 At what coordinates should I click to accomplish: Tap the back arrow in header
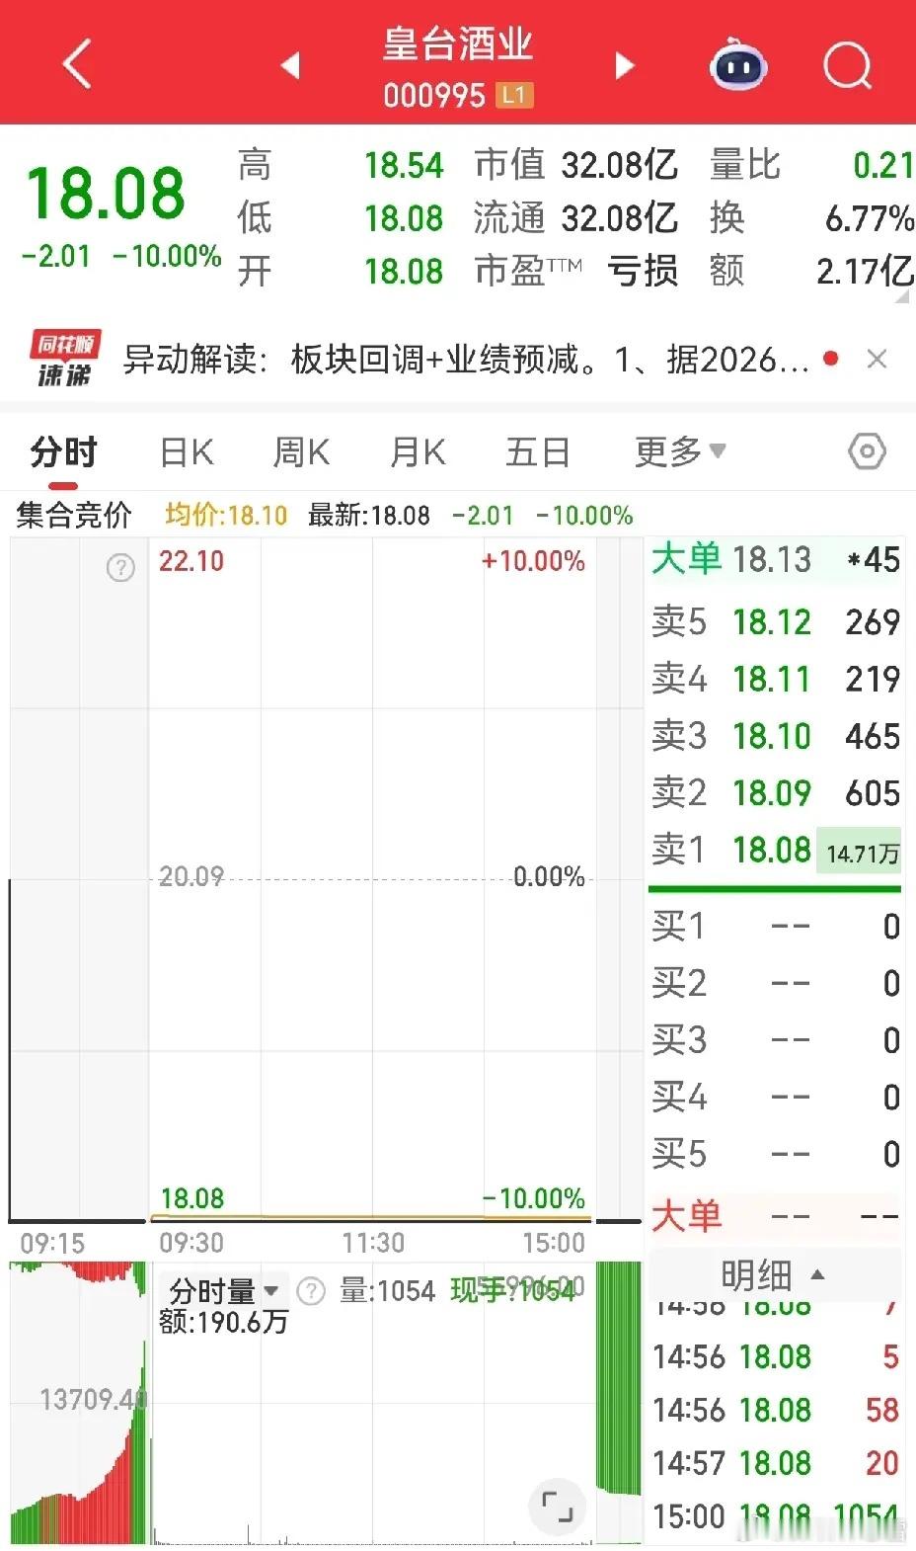(x=76, y=65)
